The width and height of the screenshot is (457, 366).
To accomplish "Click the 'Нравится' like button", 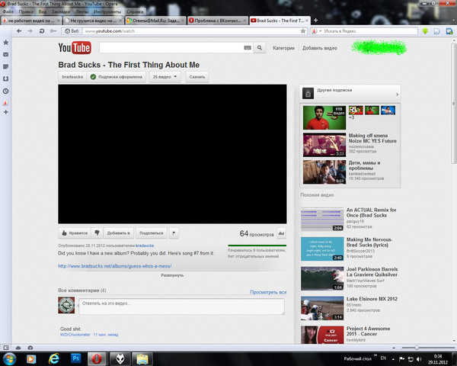I will tap(75, 233).
